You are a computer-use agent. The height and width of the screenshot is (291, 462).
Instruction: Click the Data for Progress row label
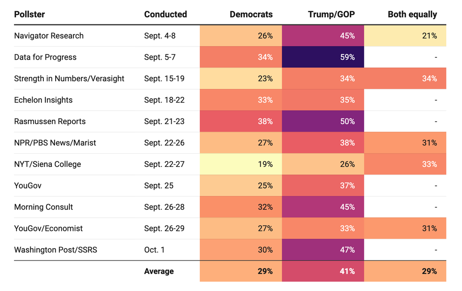point(45,57)
